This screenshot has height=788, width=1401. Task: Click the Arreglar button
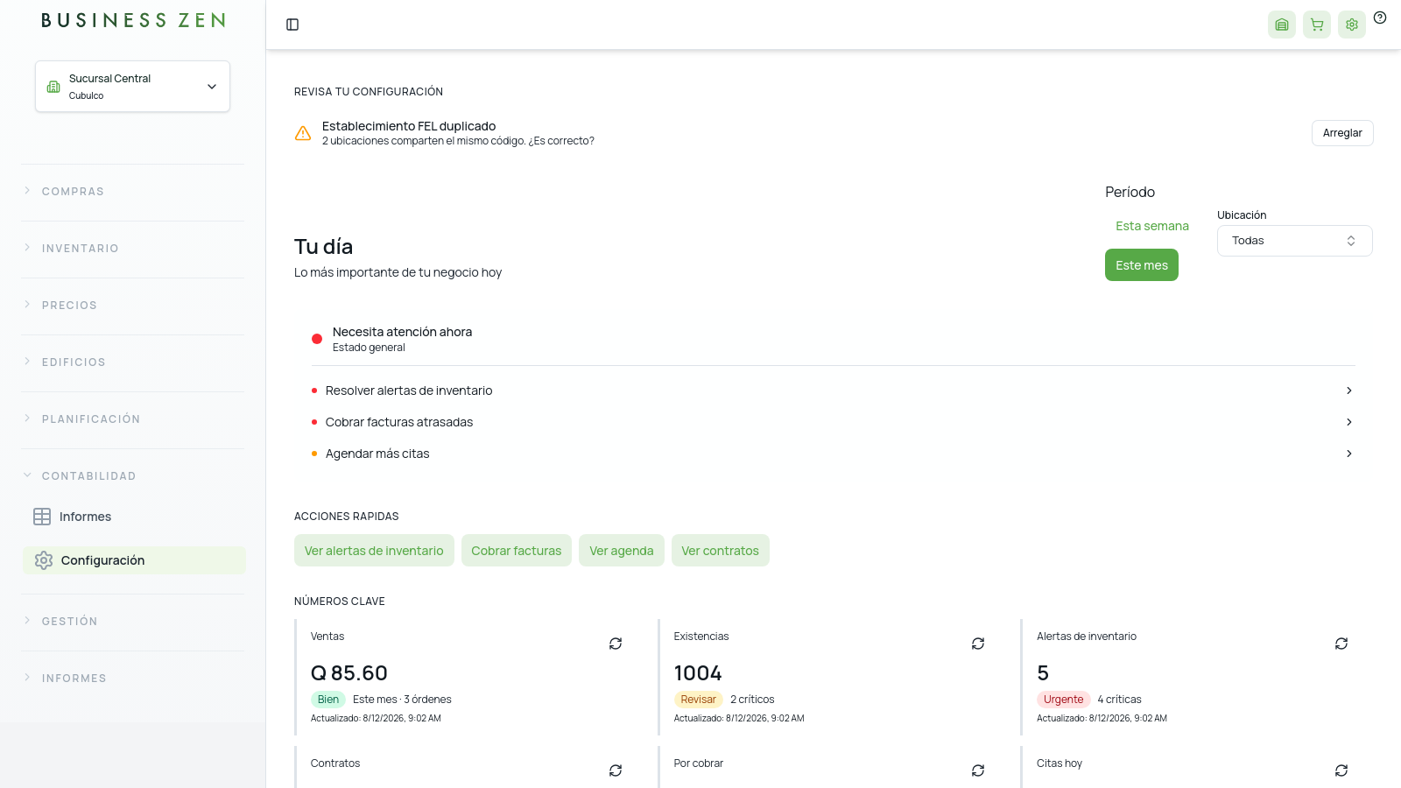click(1342, 133)
